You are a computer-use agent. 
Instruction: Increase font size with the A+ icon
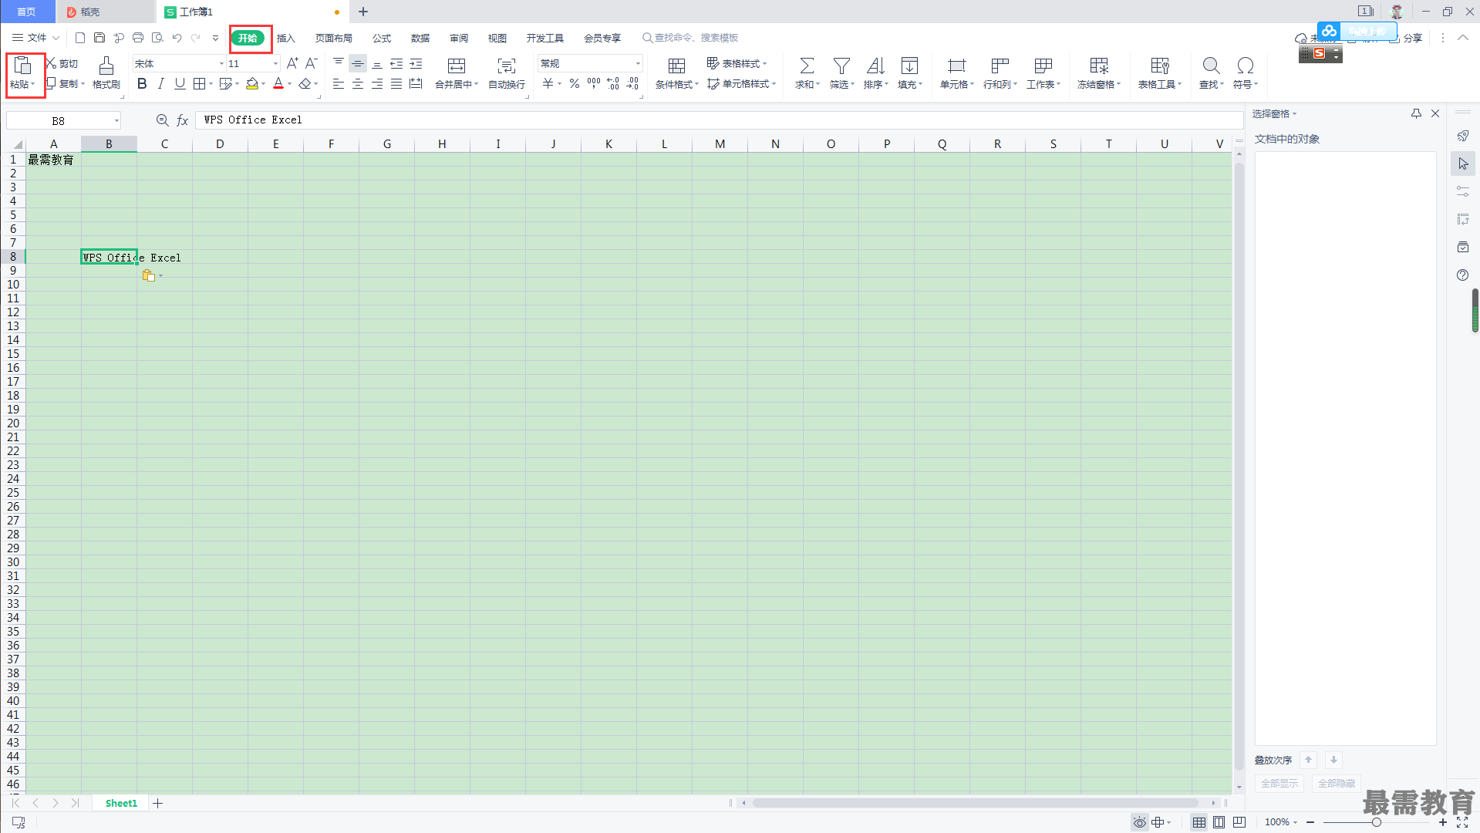coord(292,63)
